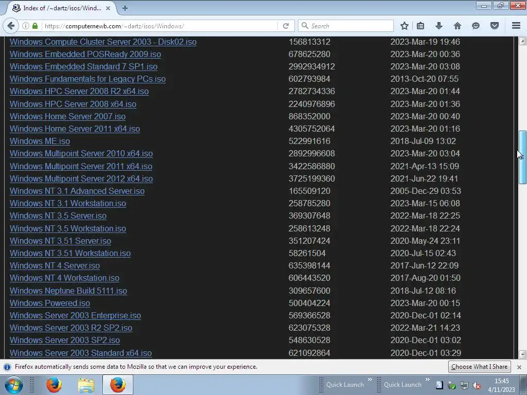This screenshot has height=395, width=527.
Task: Open Windows Embedded Standard 7 SP1.iso link
Action: pos(83,66)
